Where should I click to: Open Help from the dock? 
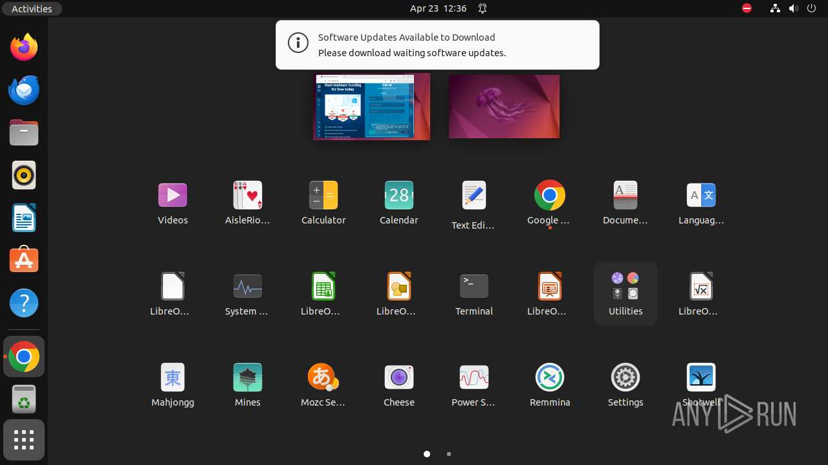pyautogui.click(x=24, y=303)
